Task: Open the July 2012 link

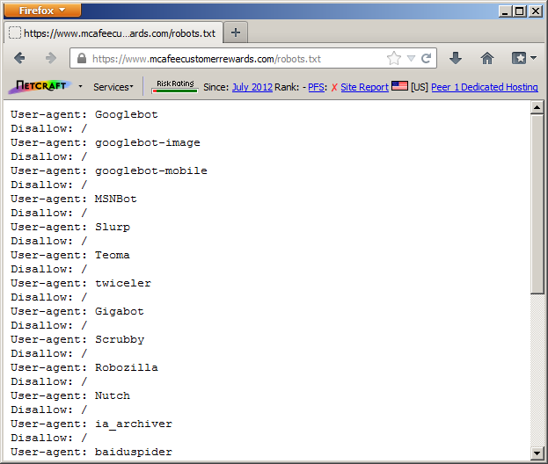Action: pos(252,87)
